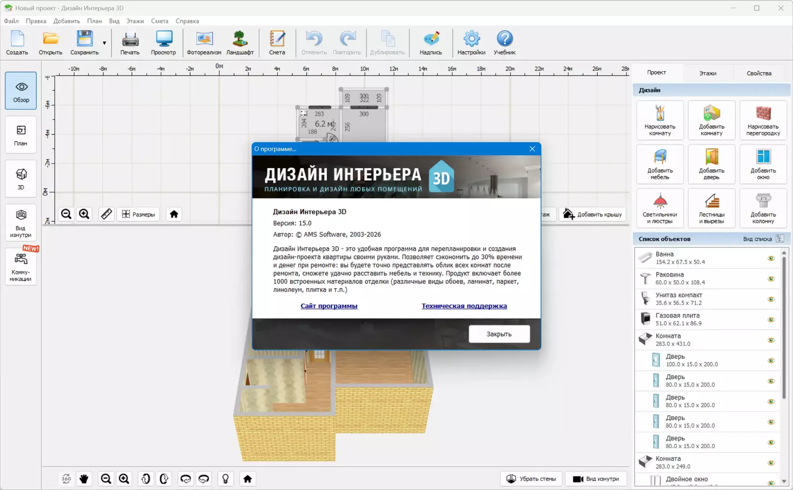Hide the Ванна object with eye icon
This screenshot has height=490, width=793.
coord(771,258)
